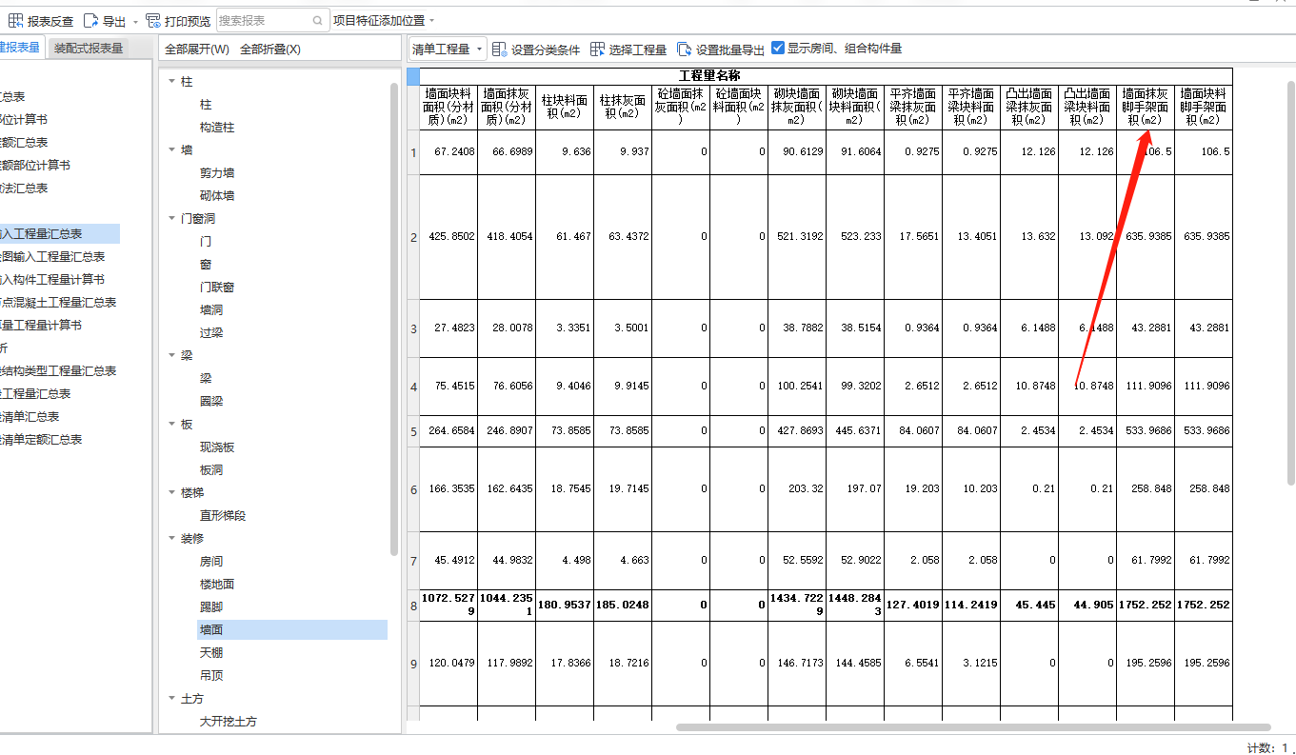Collapse the 板 tree group
1296x755 pixels.
[x=170, y=425]
